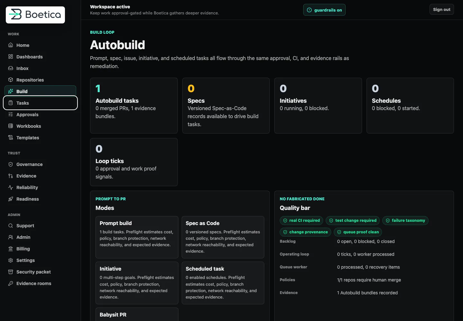Click the Reliability pulse icon
Viewport: 463px width, 321px height.
click(11, 187)
